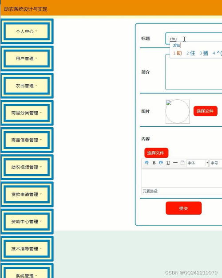Submit the form with 提交 button
Image resolution: width=222 pixels, height=278 pixels.
(183, 208)
